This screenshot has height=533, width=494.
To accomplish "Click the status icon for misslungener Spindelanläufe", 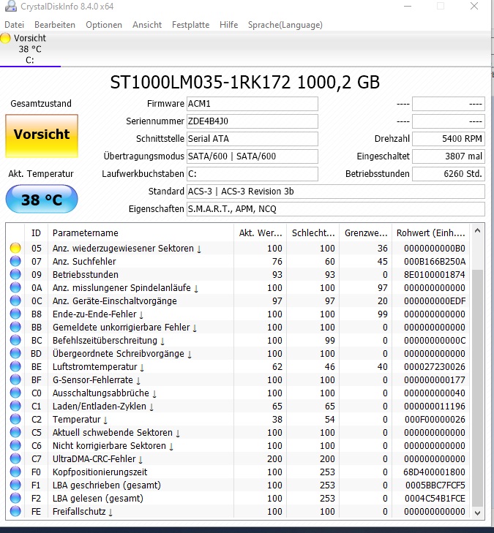I will click(x=15, y=287).
